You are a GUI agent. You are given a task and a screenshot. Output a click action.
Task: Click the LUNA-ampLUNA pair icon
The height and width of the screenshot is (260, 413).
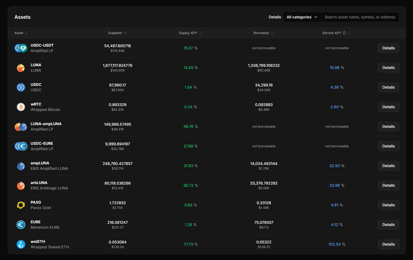21,126
